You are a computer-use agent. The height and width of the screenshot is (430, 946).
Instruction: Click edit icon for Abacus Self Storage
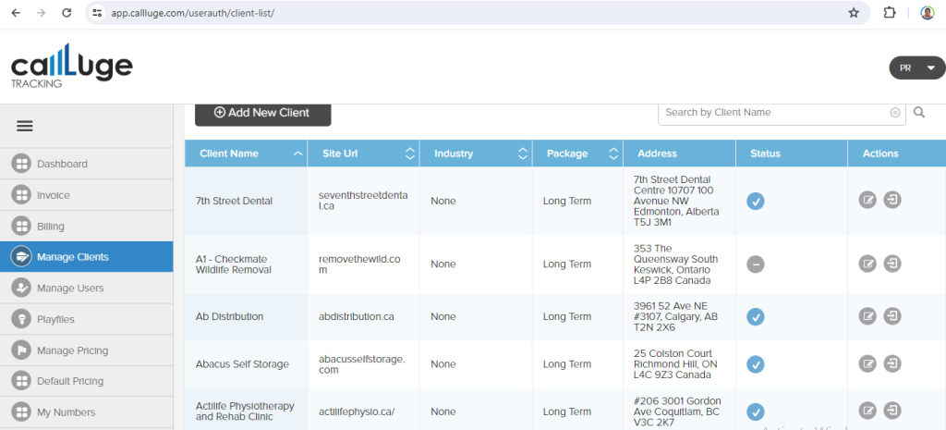tap(867, 363)
